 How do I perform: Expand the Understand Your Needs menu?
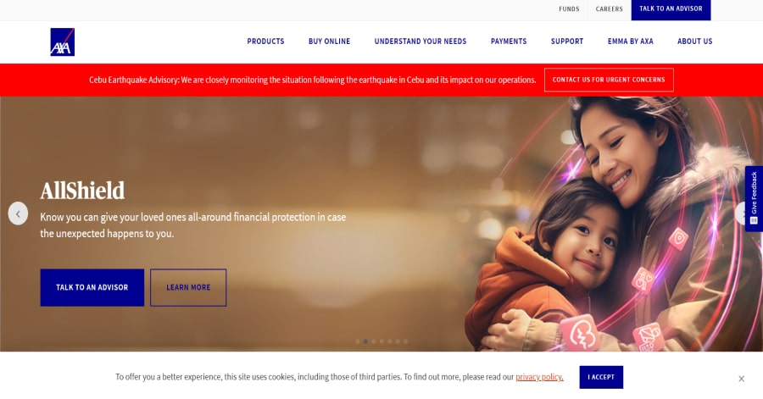click(420, 42)
